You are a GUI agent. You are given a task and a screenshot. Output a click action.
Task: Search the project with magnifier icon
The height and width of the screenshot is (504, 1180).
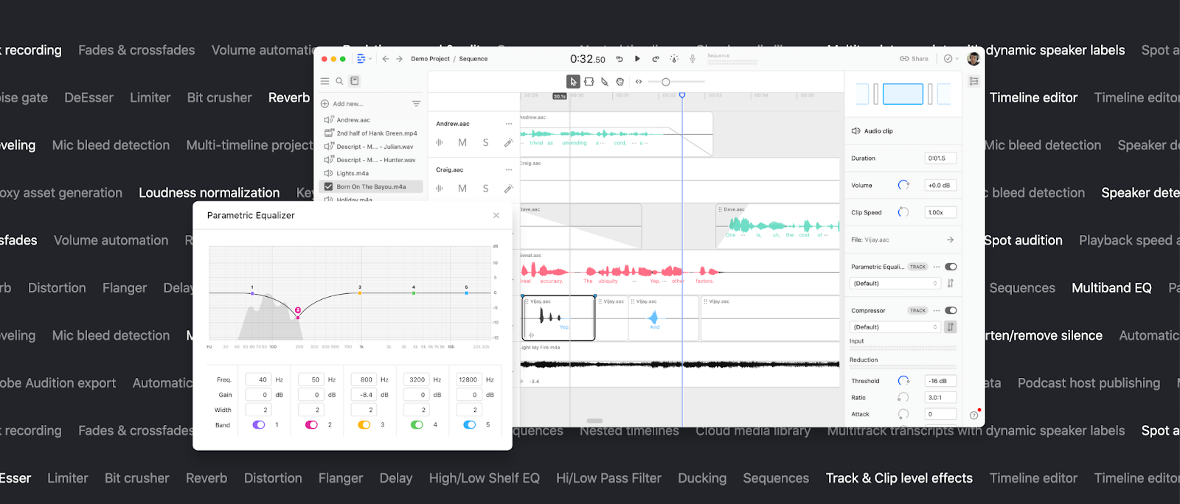[x=339, y=81]
